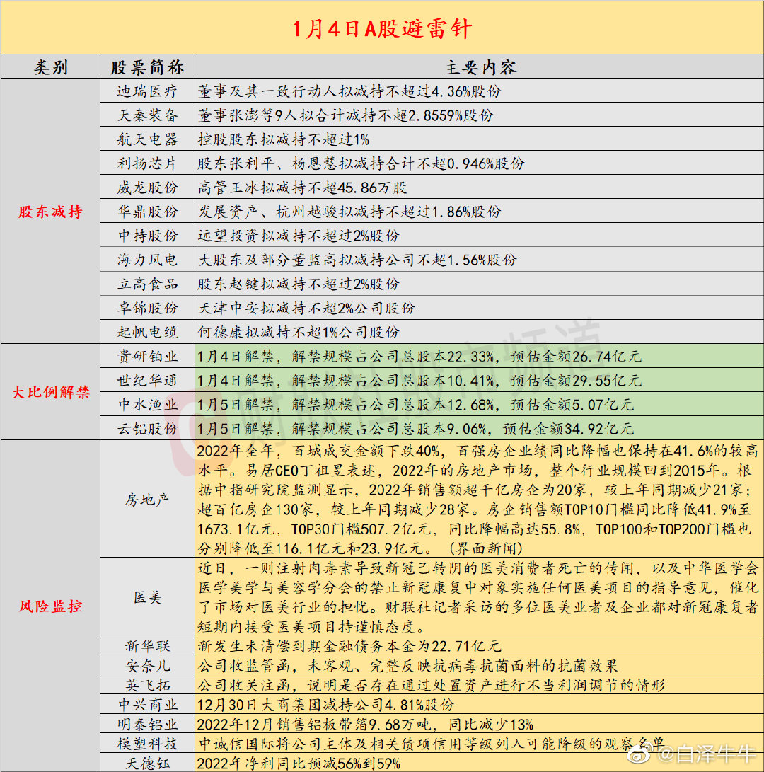Click the text "2022年12月销售铝板带箔9.68万吨，同比减少13%"
This screenshot has width=764, height=772.
click(x=365, y=725)
